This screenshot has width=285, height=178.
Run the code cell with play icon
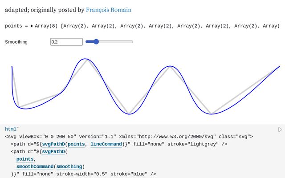(280, 129)
